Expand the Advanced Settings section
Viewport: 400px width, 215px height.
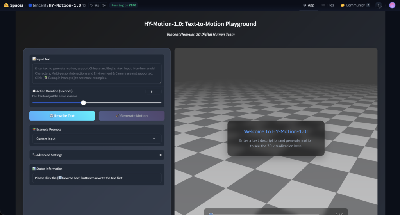pyautogui.click(x=96, y=155)
